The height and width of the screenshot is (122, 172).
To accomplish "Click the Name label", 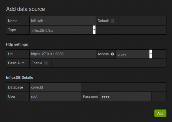I will point(13,21).
